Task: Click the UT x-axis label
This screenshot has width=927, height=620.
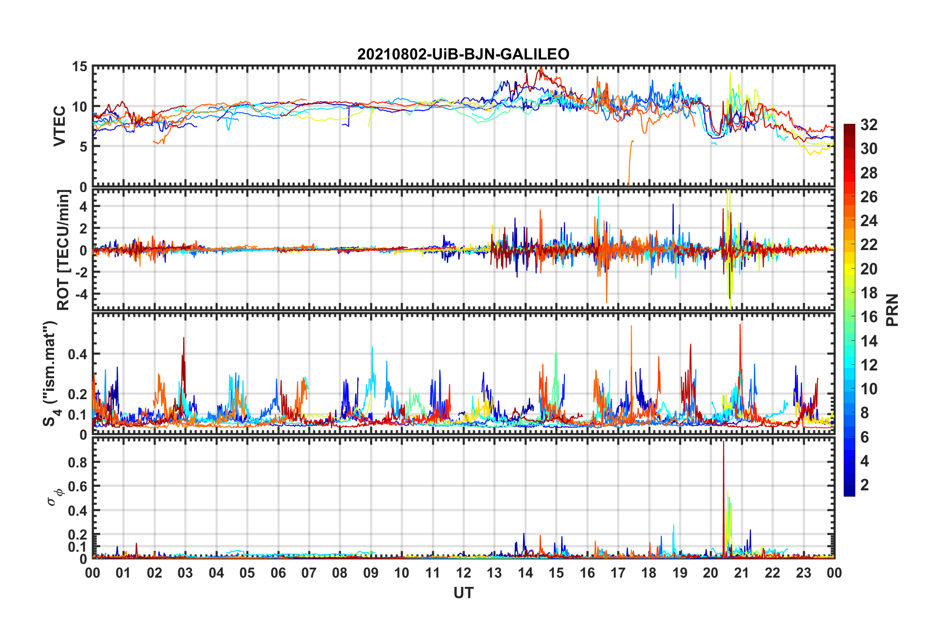Action: (x=463, y=593)
